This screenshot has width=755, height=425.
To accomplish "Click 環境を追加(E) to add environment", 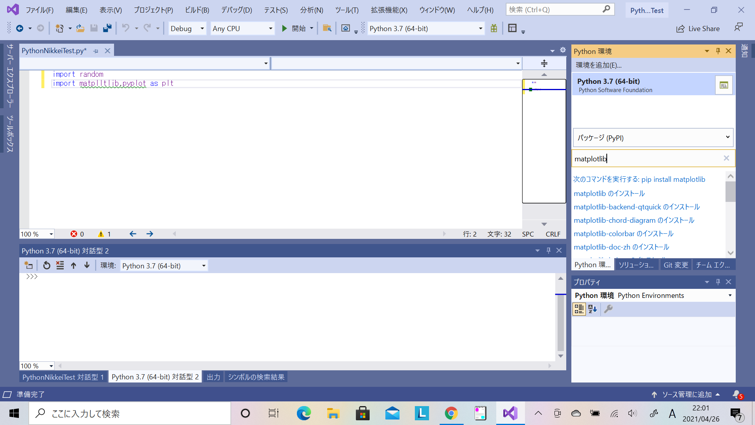I will pyautogui.click(x=598, y=65).
